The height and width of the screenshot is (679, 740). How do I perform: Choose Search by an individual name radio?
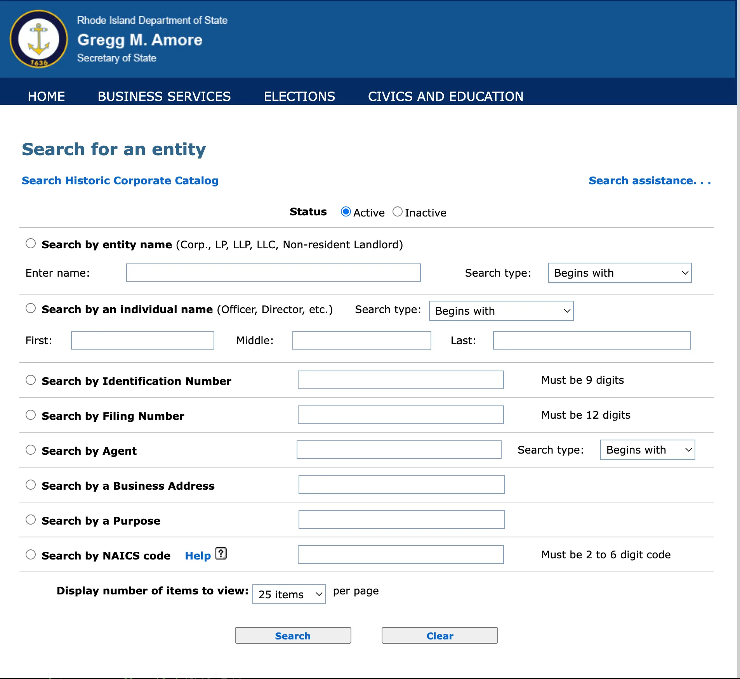click(31, 308)
